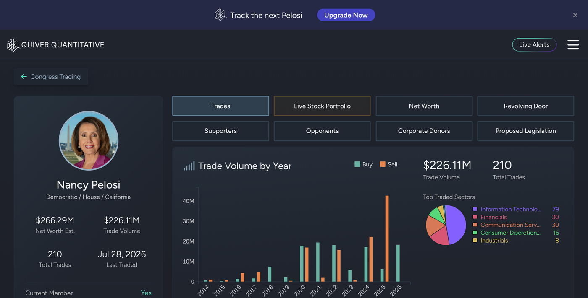The height and width of the screenshot is (298, 588).
Task: Click the 2020 Buy bar
Action: point(302,264)
